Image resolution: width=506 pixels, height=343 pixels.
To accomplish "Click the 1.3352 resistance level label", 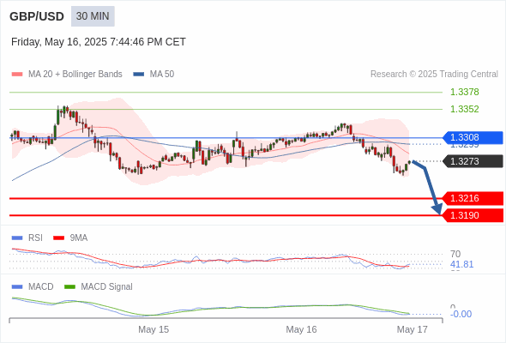I will pos(464,109).
